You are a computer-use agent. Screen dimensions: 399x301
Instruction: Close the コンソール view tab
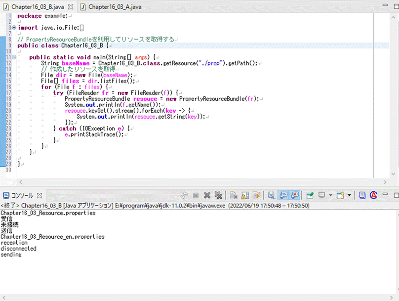40,196
